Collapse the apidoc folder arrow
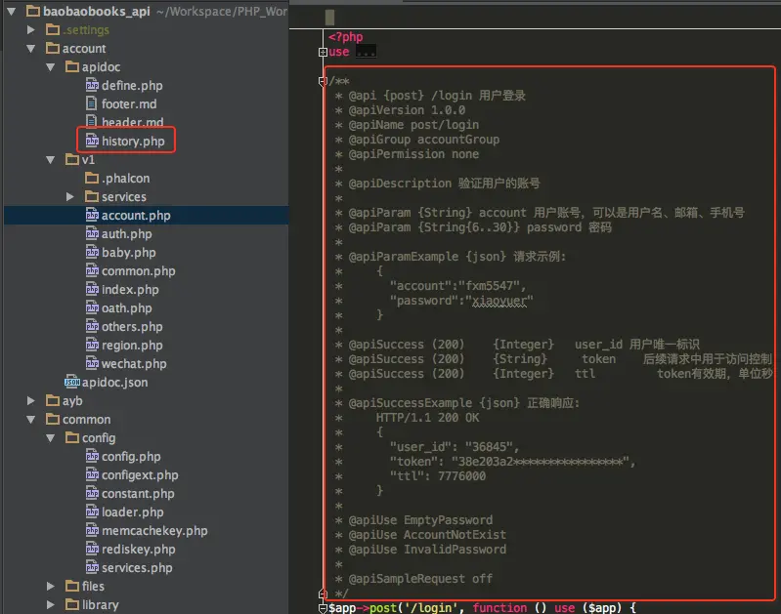 click(x=51, y=67)
